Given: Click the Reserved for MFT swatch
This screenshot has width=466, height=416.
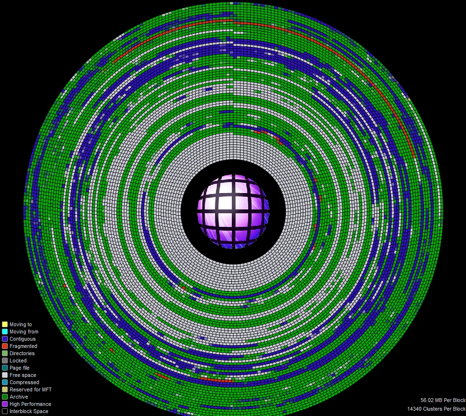Looking at the screenshot, I should [5, 389].
